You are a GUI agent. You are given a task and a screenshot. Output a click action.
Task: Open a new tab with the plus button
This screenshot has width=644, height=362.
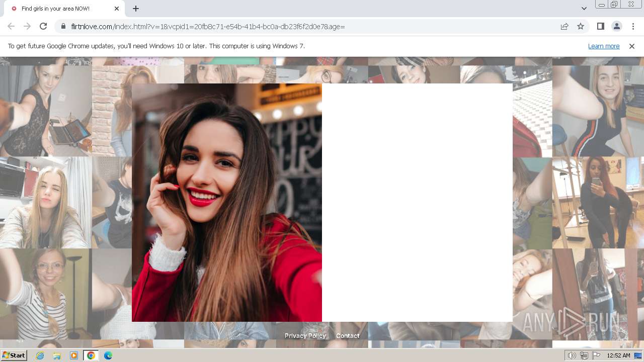tap(136, 9)
